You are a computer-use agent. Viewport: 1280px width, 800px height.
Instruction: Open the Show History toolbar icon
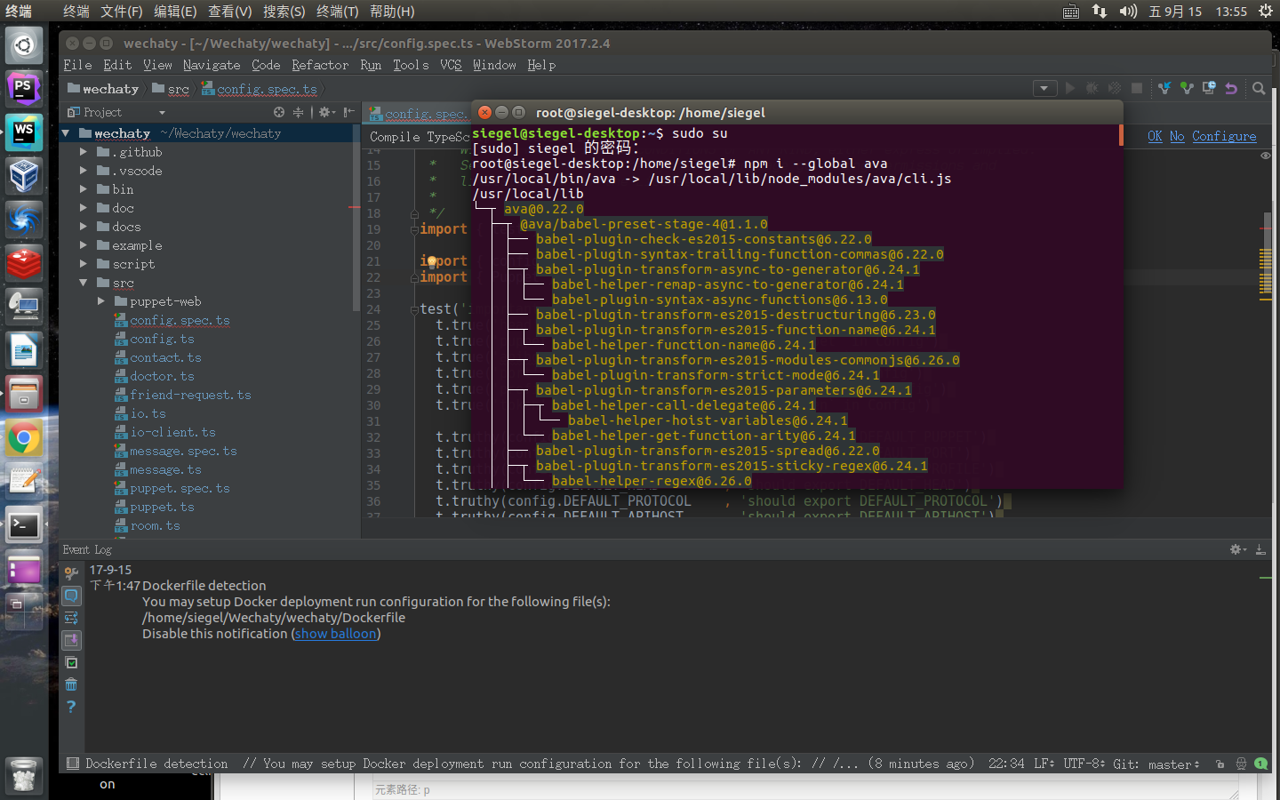(x=1209, y=88)
